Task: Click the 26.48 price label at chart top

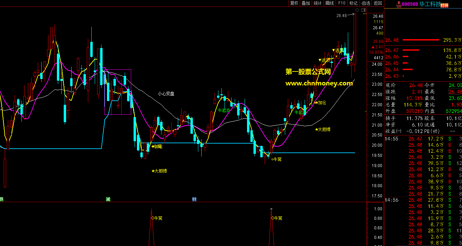Action: tap(341, 16)
